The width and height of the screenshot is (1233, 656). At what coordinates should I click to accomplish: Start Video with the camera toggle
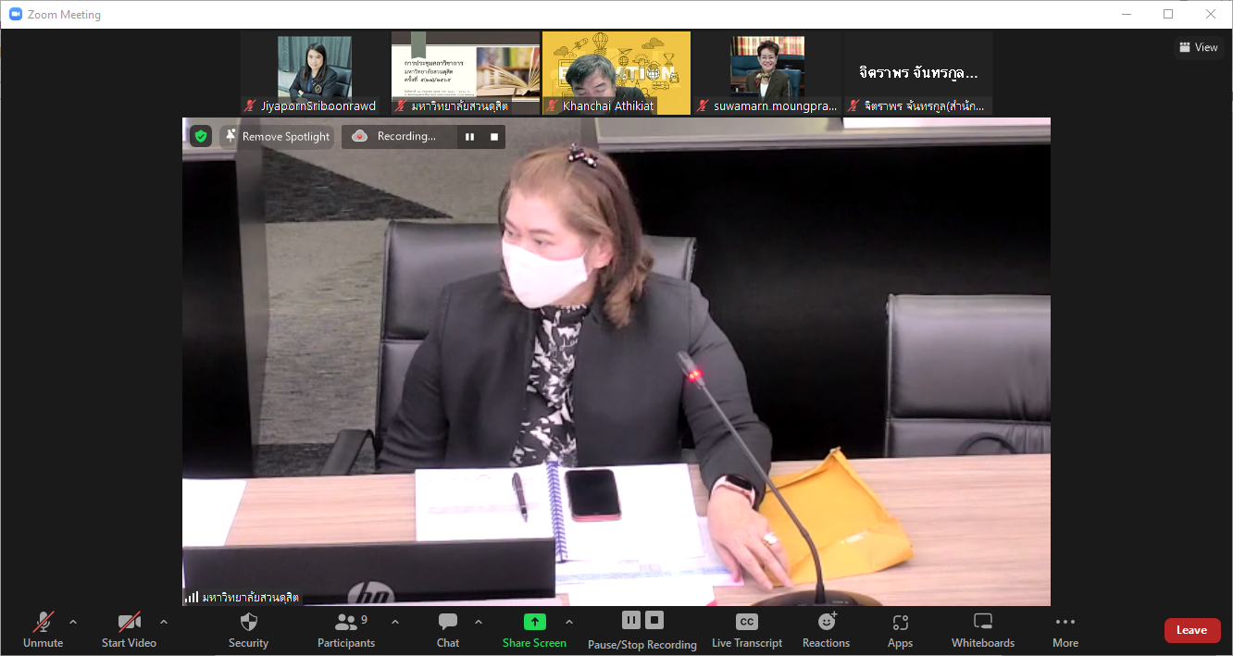point(129,623)
